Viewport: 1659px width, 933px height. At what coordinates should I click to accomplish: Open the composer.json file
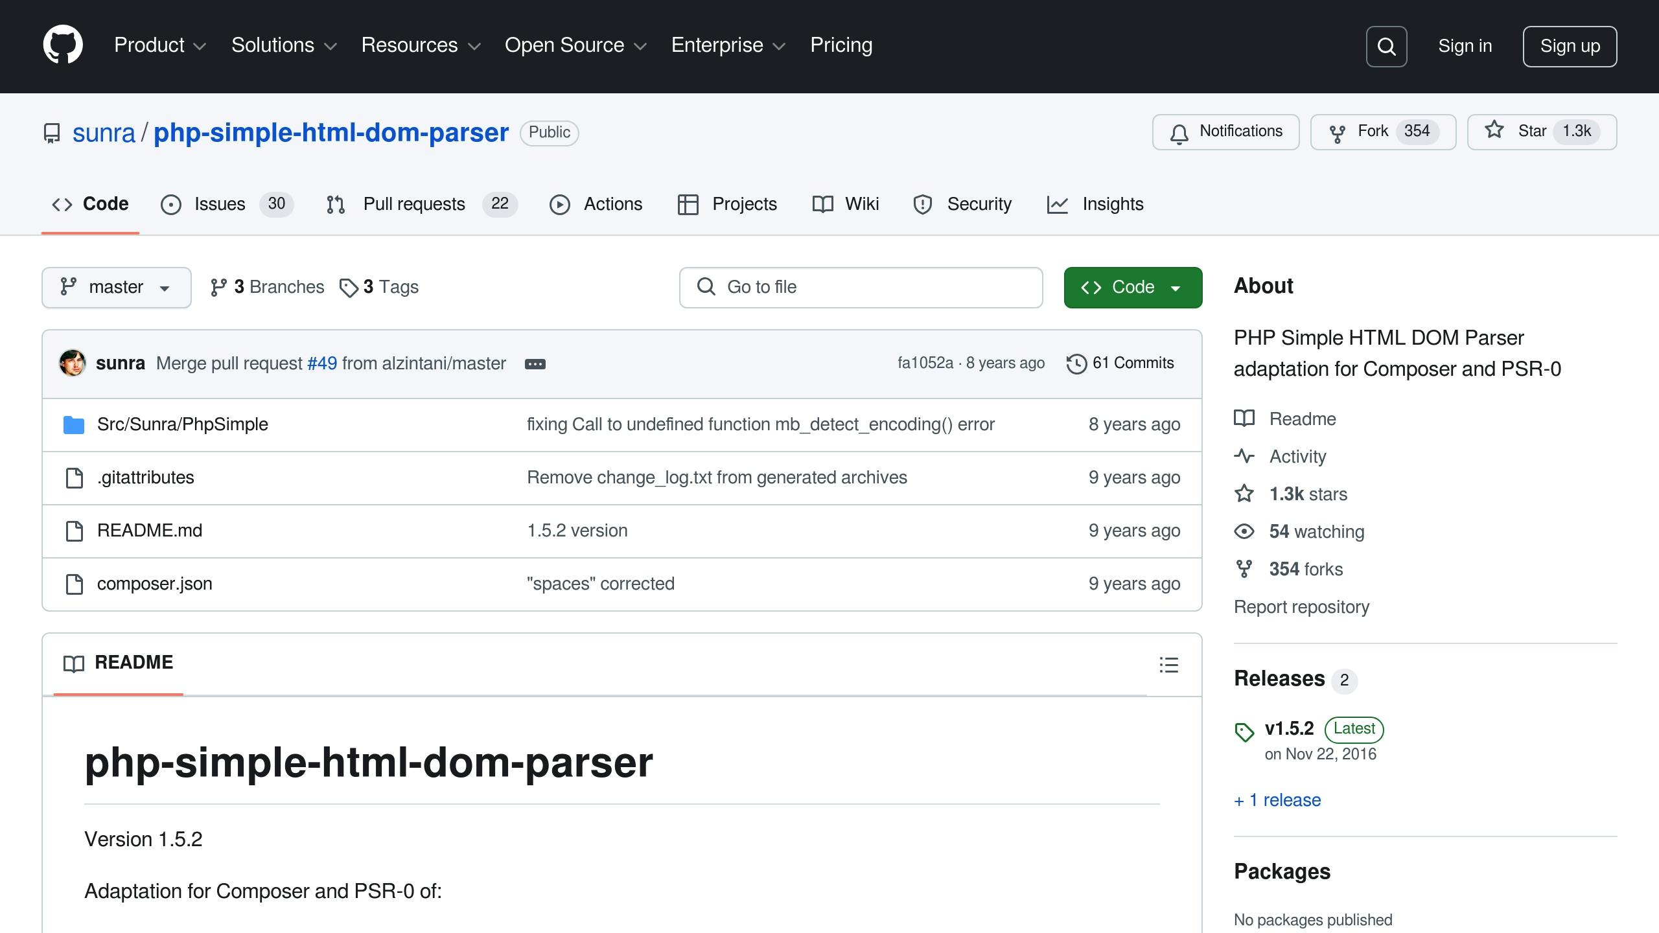[155, 584]
